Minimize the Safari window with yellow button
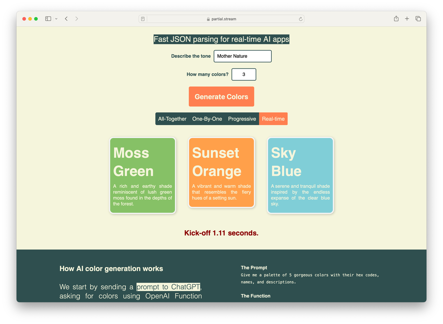Screen dimensions: 443x324 (30, 19)
